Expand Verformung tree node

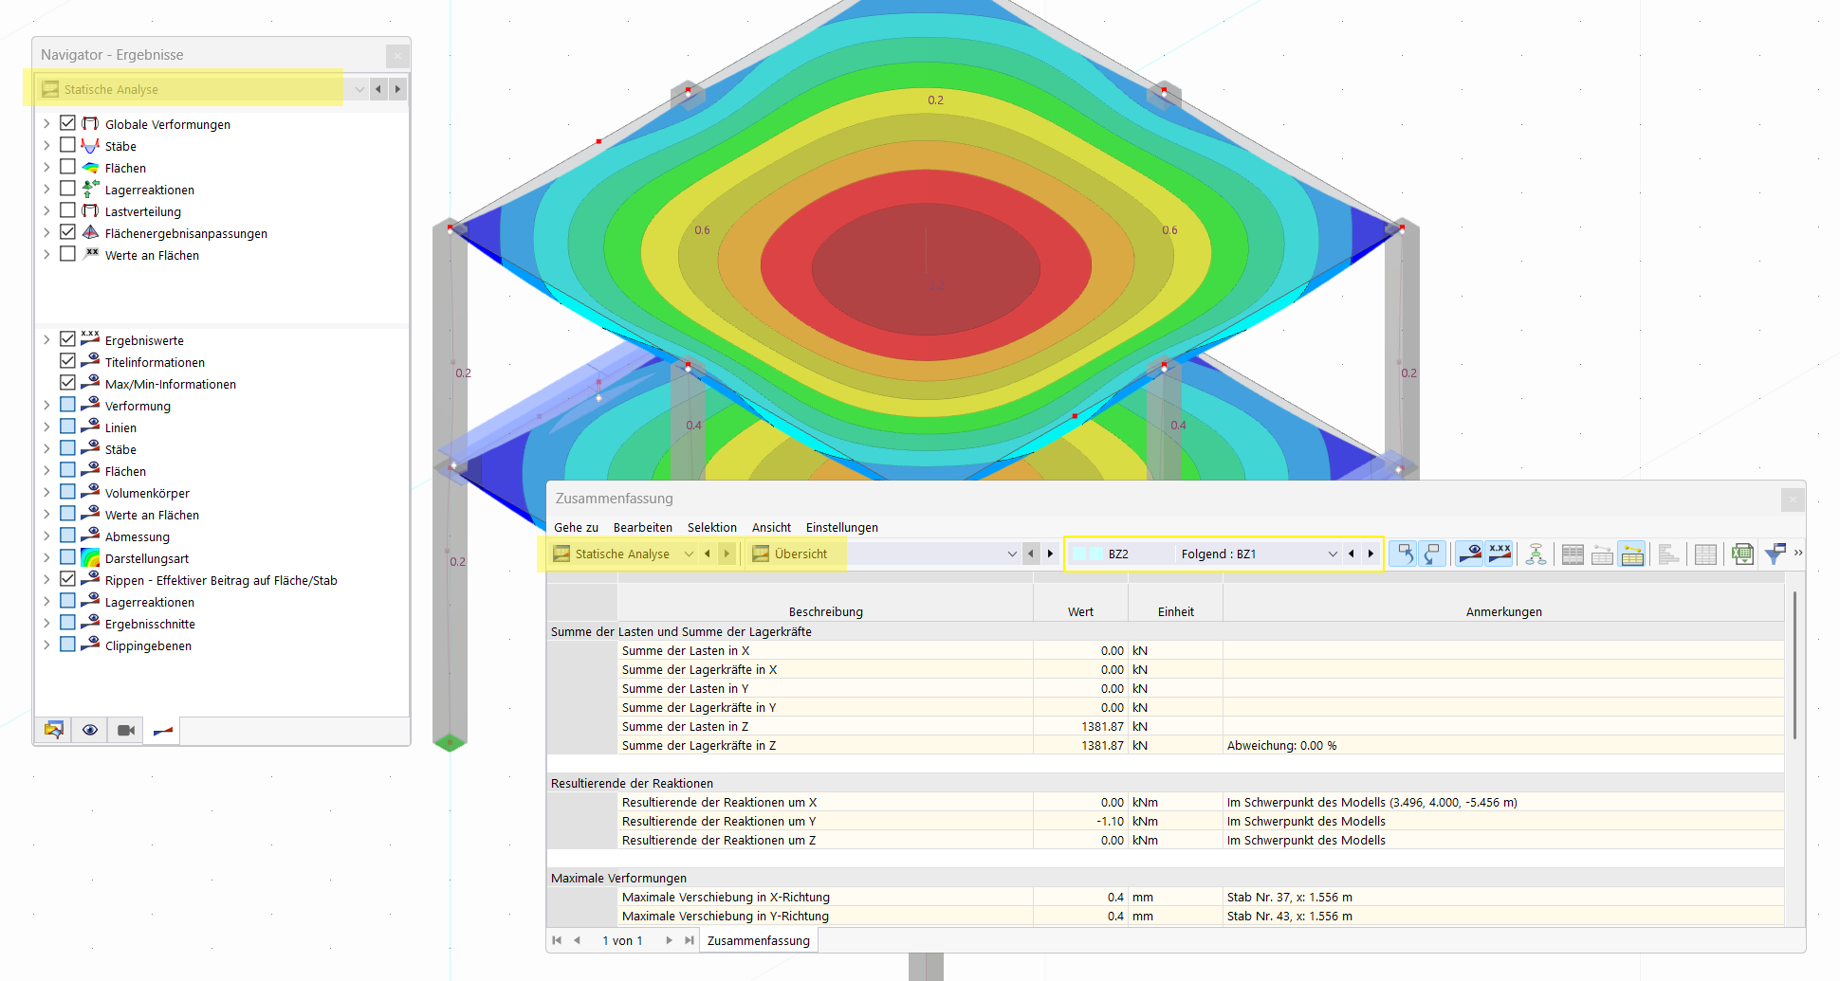tap(46, 405)
